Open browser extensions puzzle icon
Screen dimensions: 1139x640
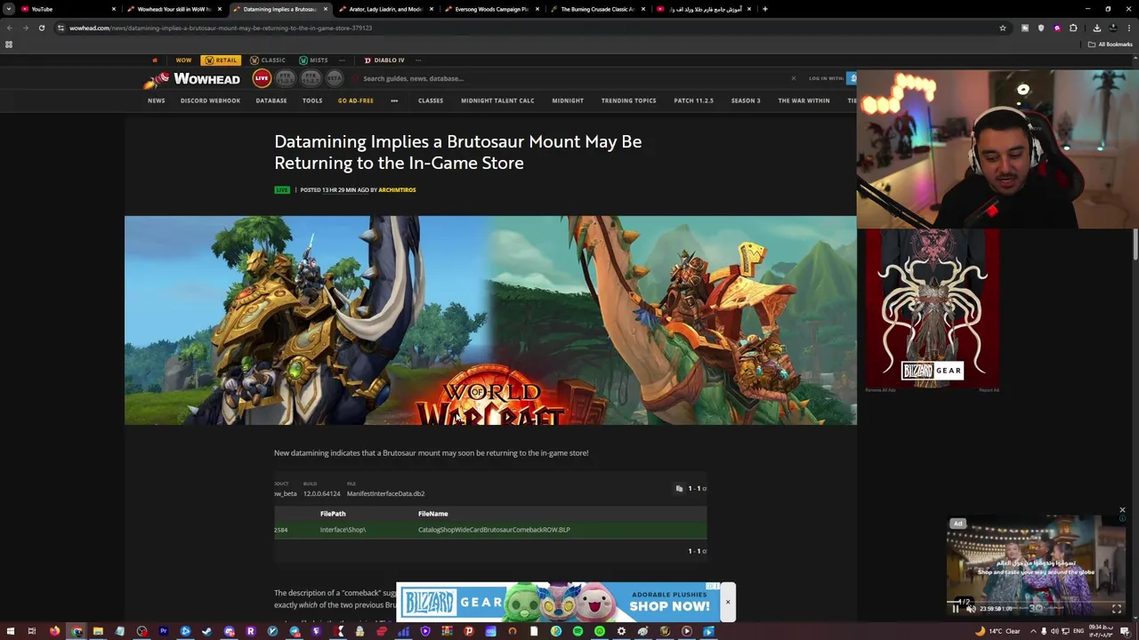[1073, 28]
